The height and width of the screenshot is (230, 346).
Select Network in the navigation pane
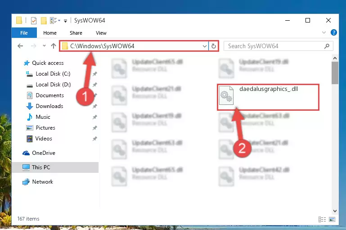coord(43,182)
